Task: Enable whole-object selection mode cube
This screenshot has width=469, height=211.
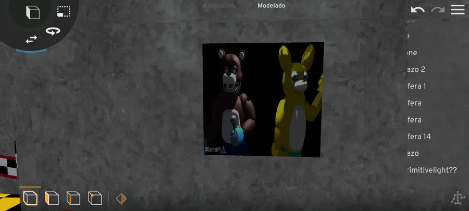Action: coord(30,198)
